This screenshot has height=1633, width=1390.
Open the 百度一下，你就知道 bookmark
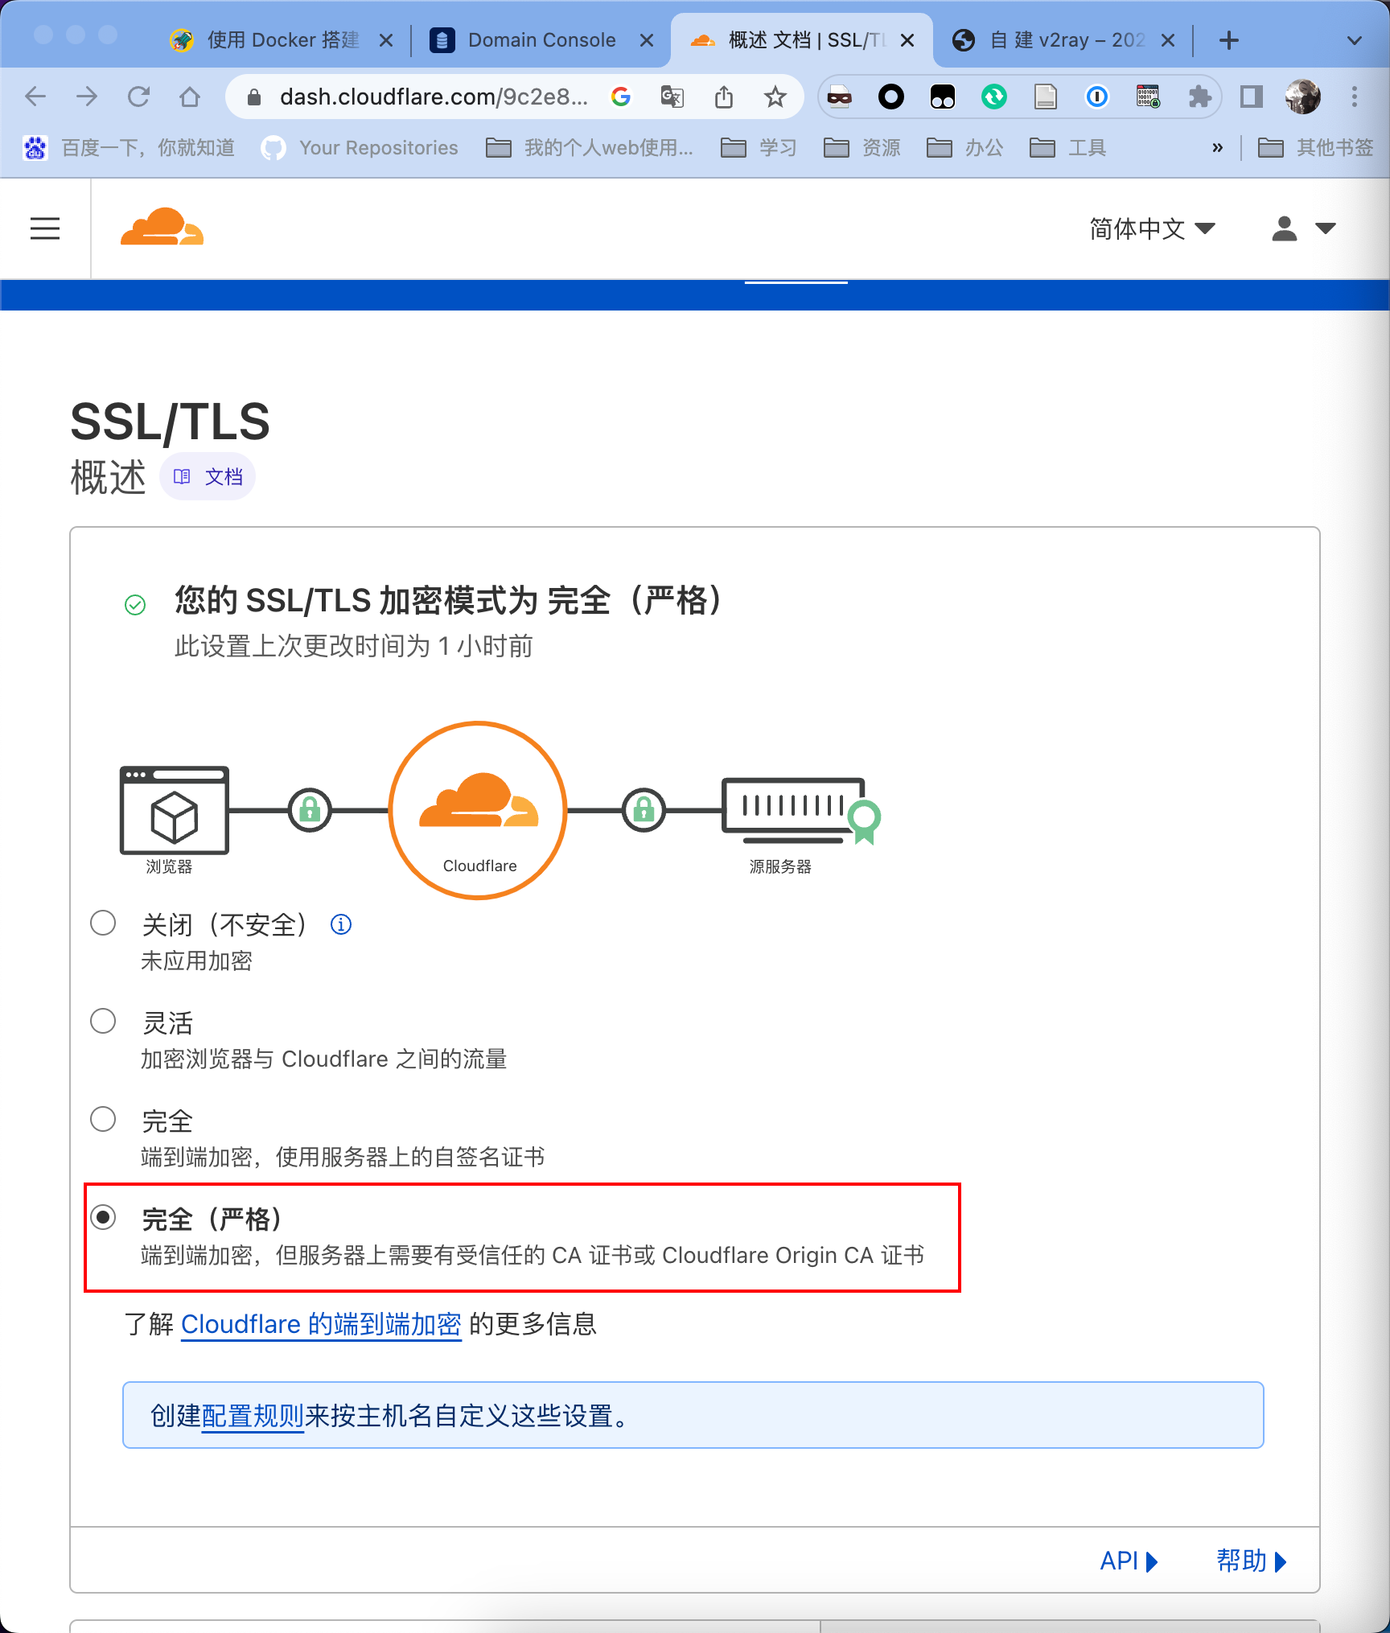[x=130, y=147]
